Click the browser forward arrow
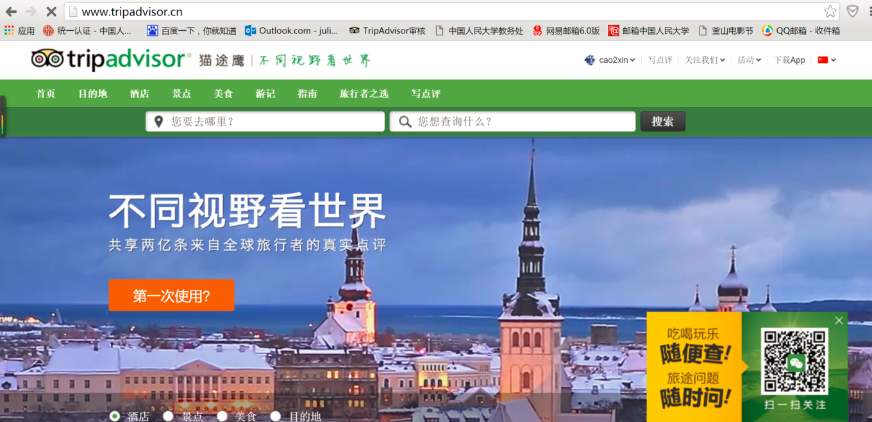The height and width of the screenshot is (422, 872). 31,12
